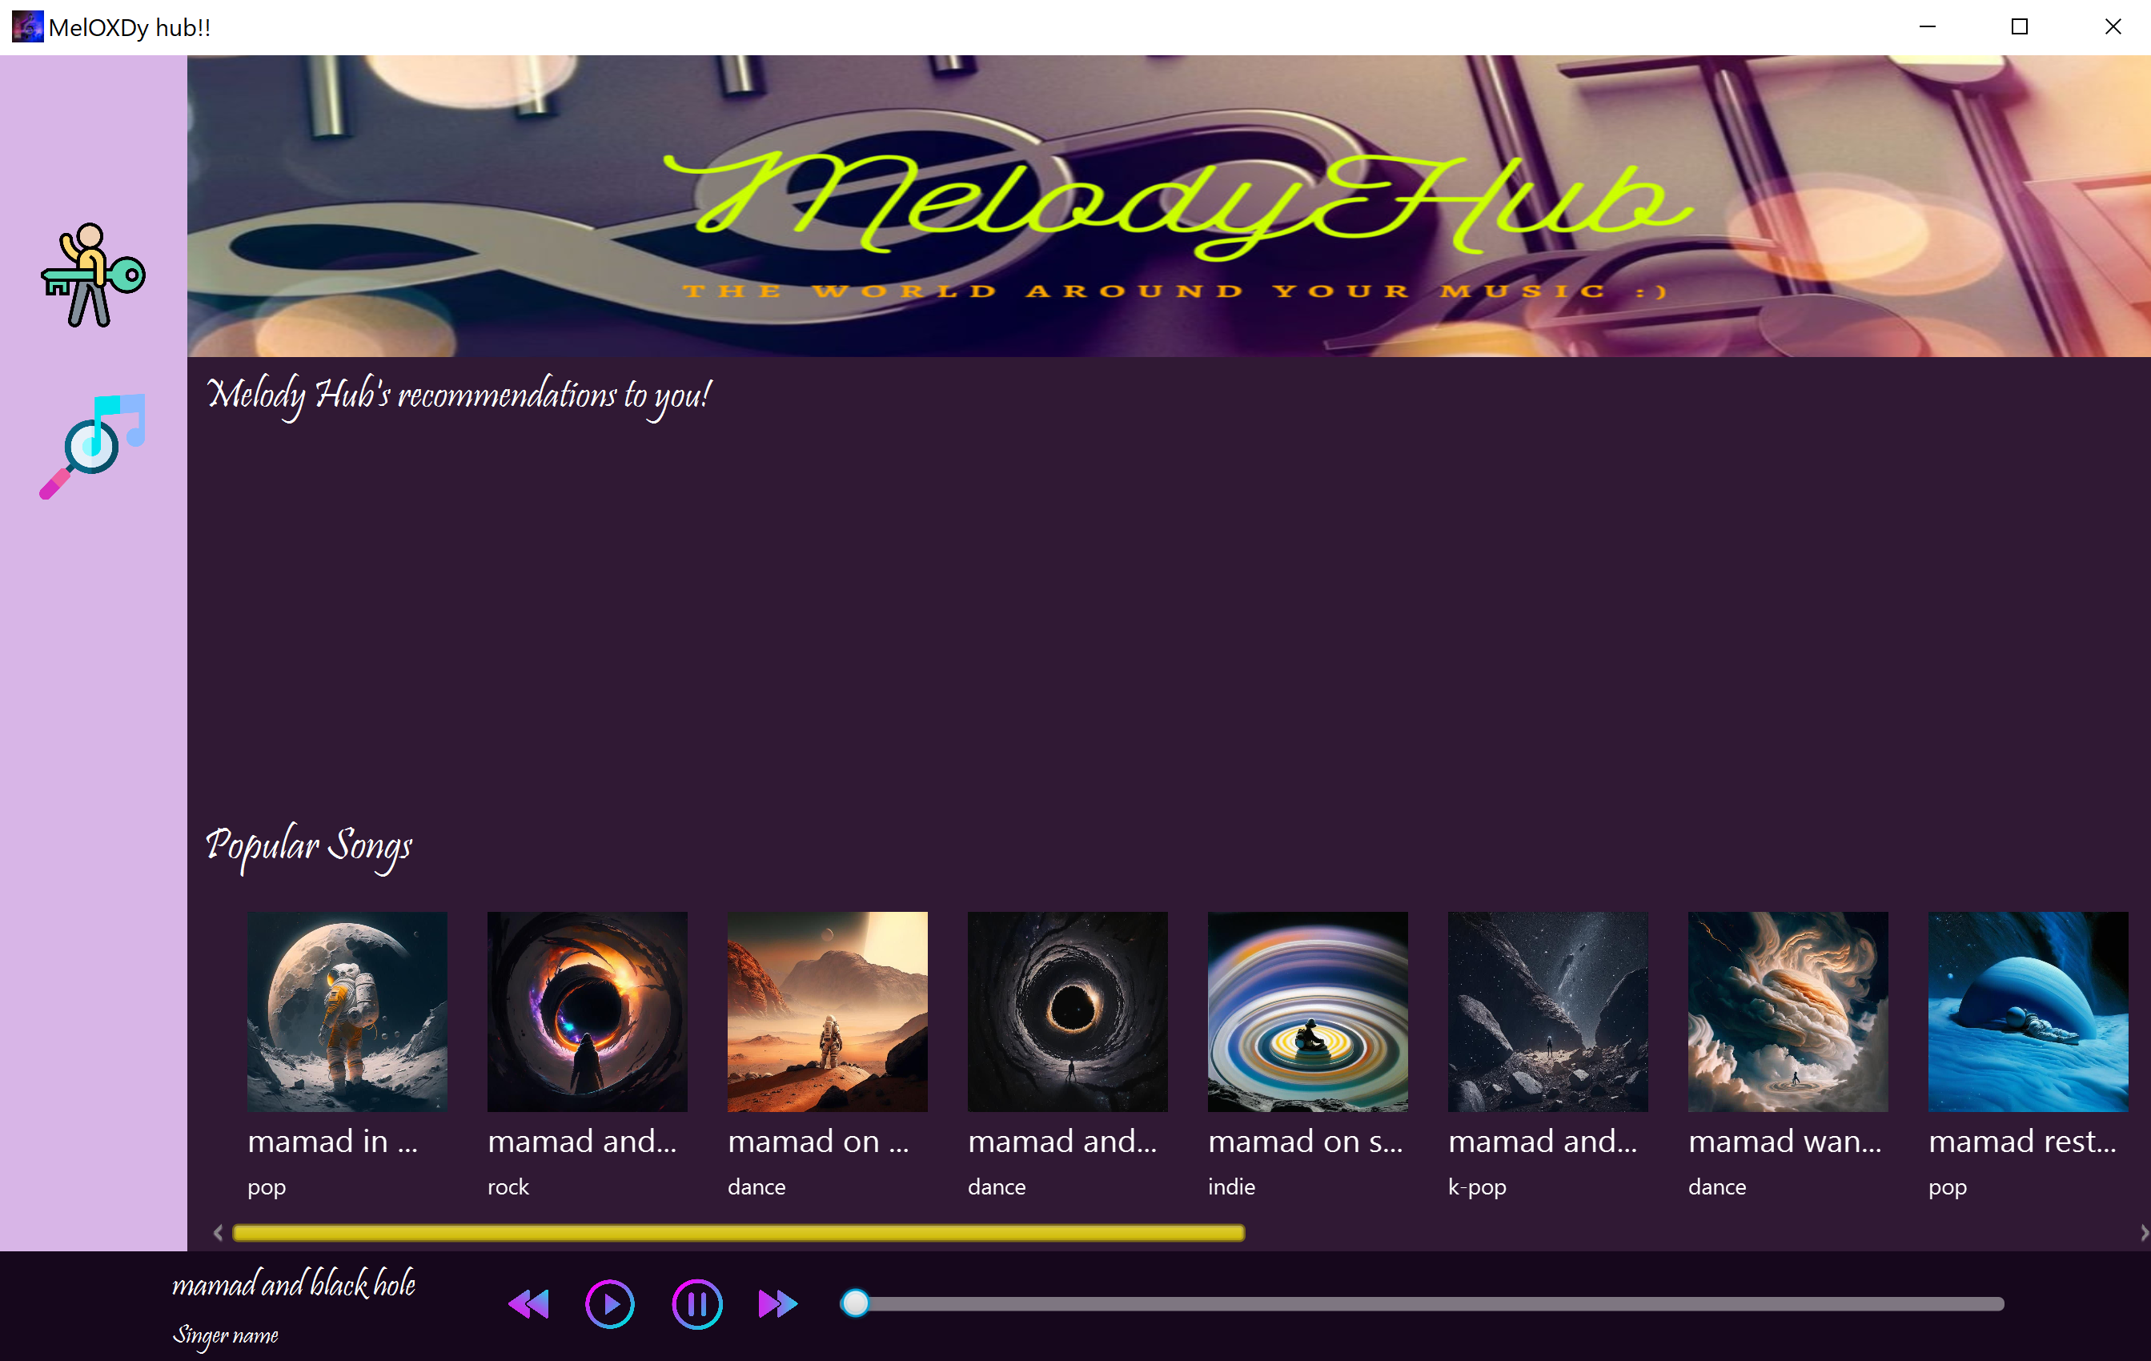Viewport: 2151px width, 1361px height.
Task: Click the Singer name label in player
Action: point(225,1335)
